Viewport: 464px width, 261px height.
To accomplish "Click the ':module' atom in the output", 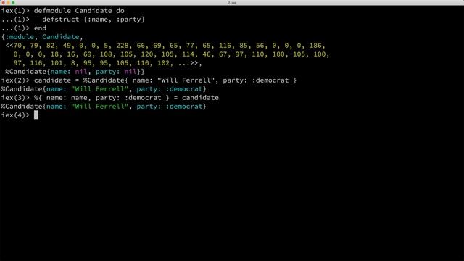I will point(20,37).
